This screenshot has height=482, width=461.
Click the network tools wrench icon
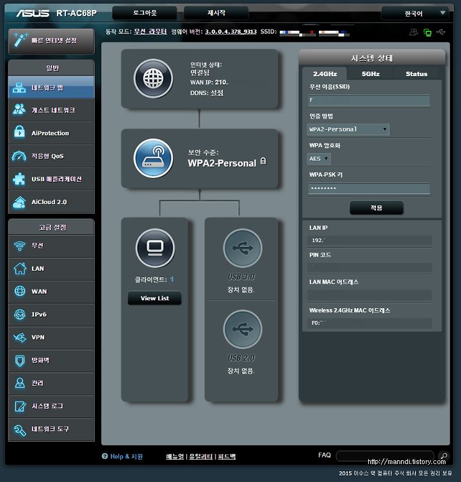click(20, 430)
